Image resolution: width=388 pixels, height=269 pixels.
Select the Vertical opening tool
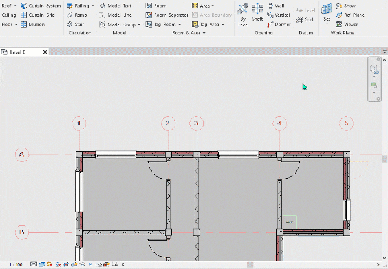click(x=278, y=15)
